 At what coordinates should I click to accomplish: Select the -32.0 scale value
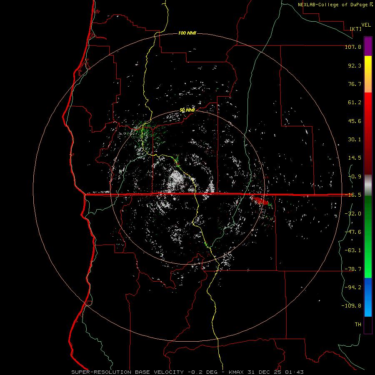[x=353, y=214]
